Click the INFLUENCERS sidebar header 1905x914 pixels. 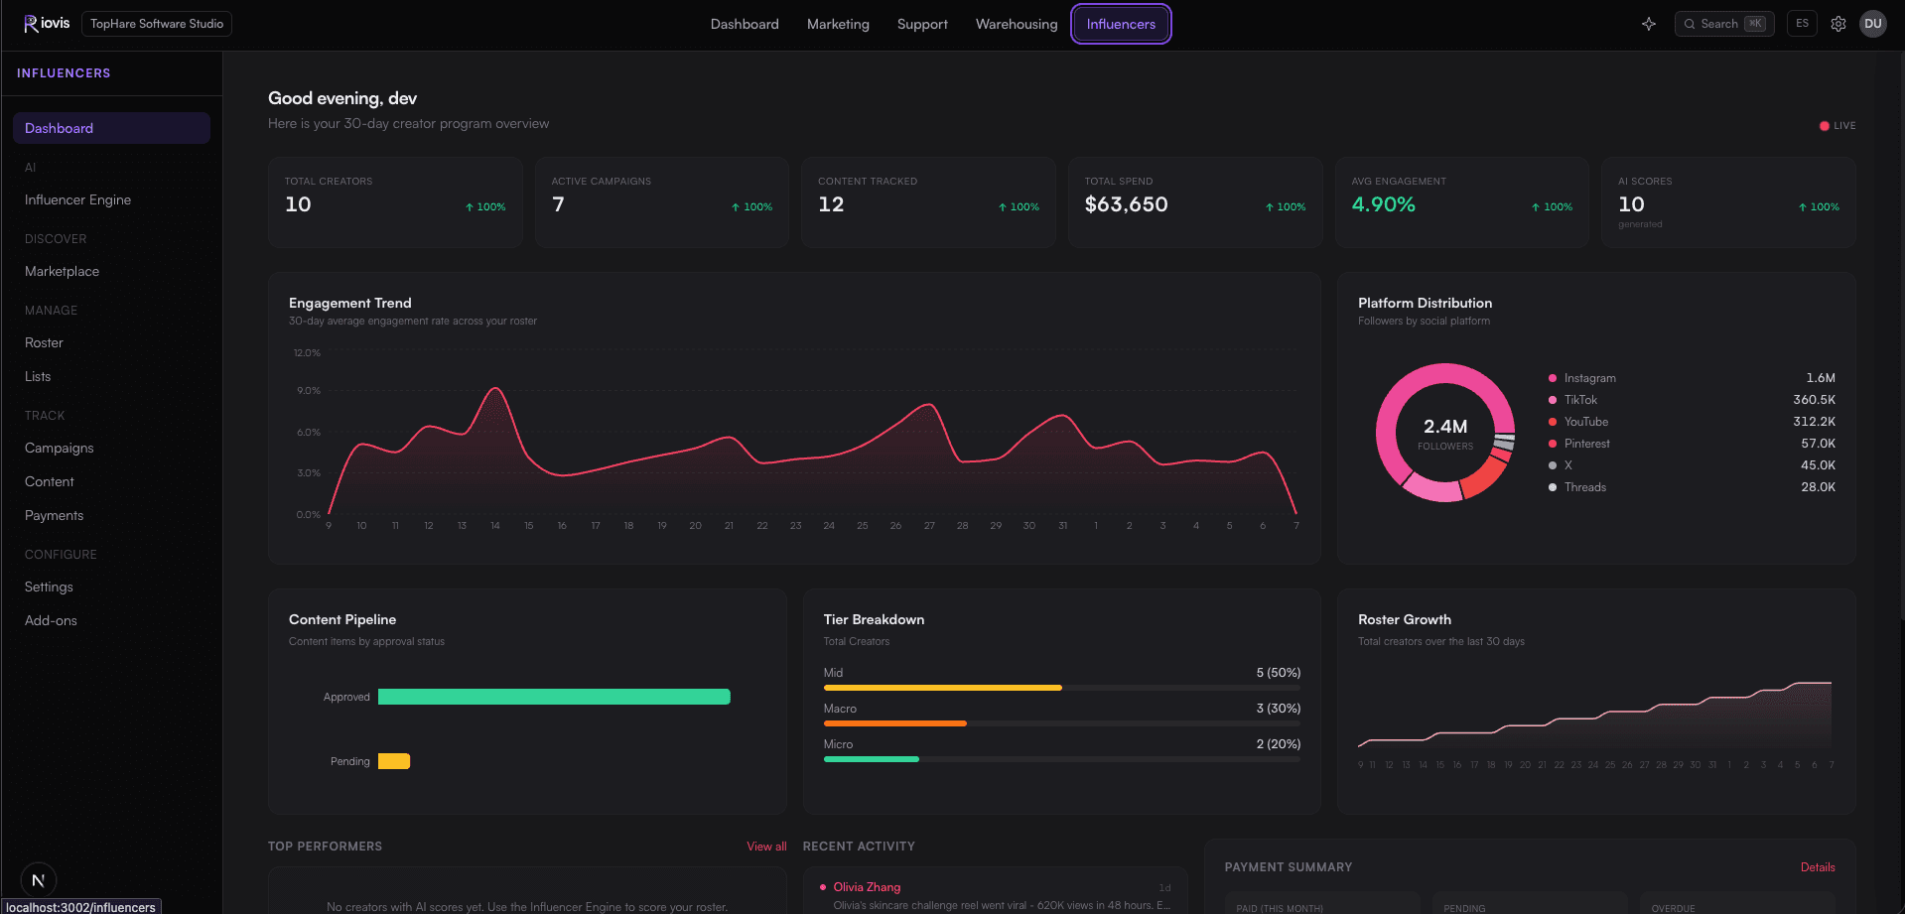64,73
